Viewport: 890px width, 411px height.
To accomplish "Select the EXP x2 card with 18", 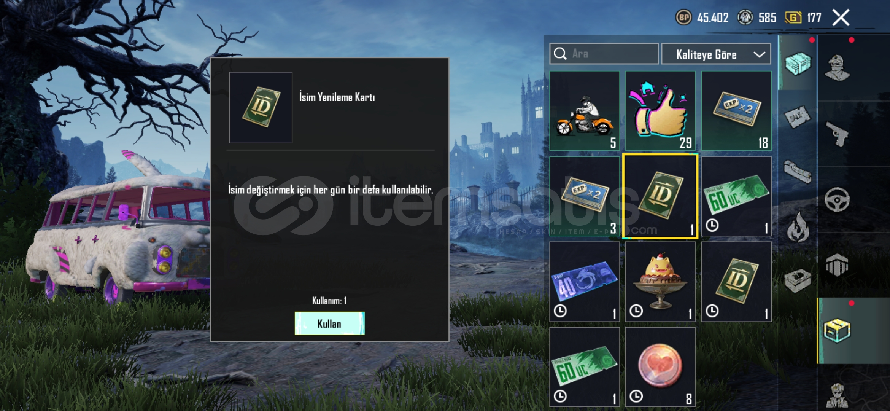I will coord(736,111).
